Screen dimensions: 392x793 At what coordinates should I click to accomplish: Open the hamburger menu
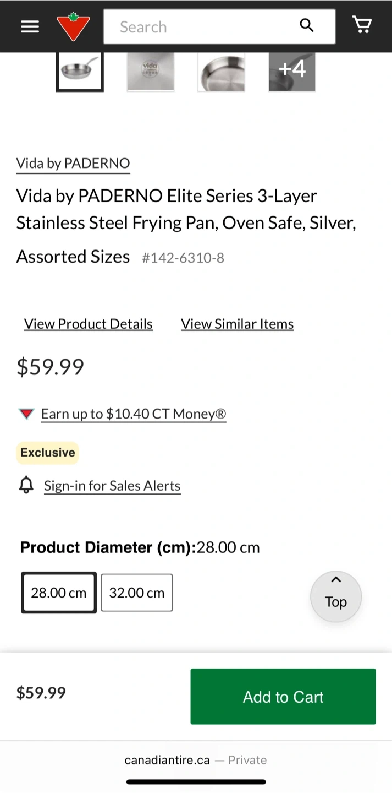coord(30,26)
